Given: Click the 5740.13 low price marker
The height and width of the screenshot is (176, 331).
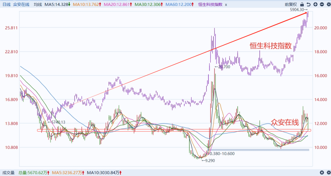Looking at the screenshot, I should pos(56,122).
